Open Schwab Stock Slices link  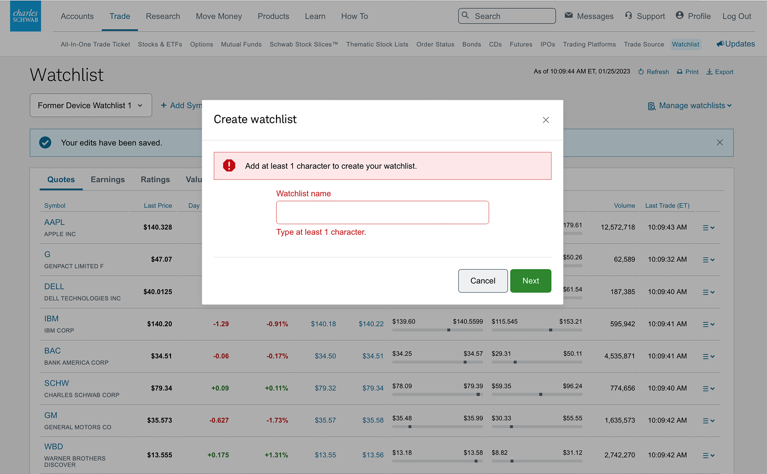click(304, 44)
